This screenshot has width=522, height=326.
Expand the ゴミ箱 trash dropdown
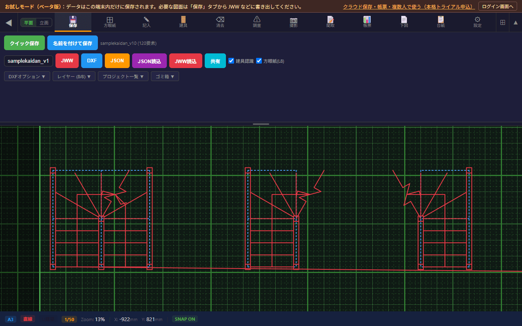(165, 76)
